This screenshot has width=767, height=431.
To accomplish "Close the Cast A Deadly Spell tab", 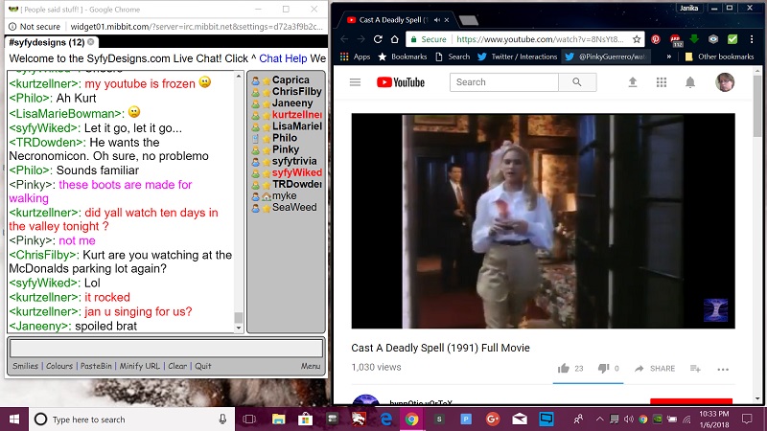I will (x=447, y=20).
